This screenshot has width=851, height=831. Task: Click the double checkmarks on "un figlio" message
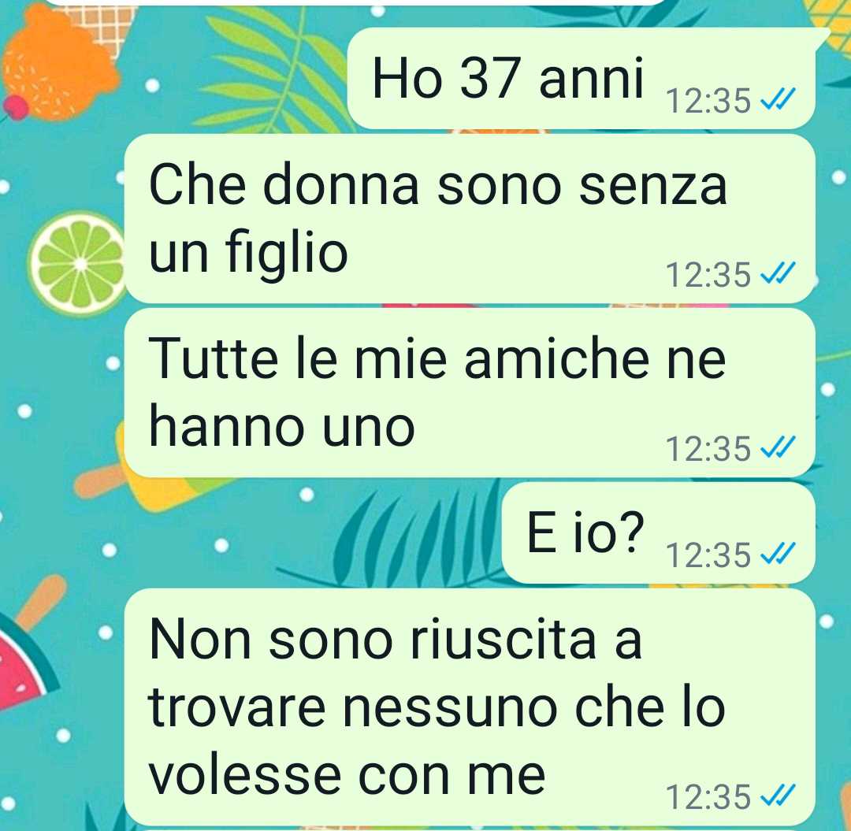(x=778, y=273)
